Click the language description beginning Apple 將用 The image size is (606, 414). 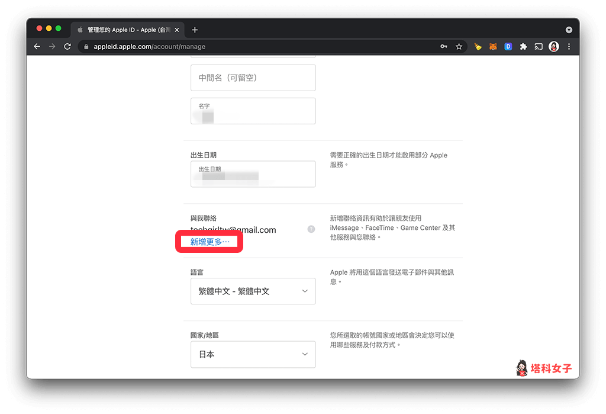tap(392, 277)
